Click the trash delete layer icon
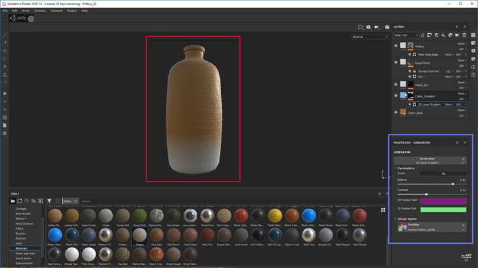 click(x=464, y=35)
